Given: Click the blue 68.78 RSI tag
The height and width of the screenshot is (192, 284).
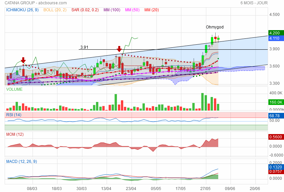Looking at the screenshot, I should tap(276, 116).
